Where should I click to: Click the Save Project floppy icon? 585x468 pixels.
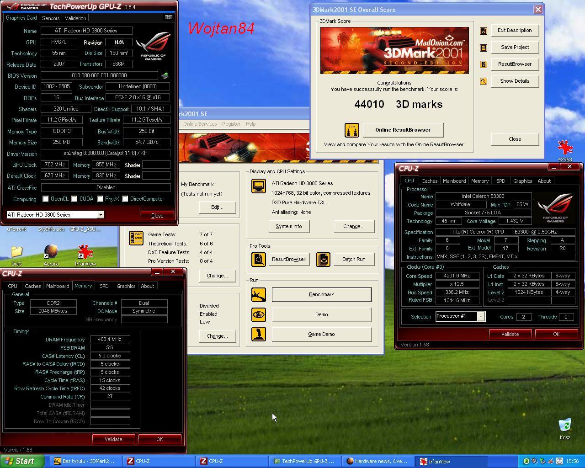(483, 48)
